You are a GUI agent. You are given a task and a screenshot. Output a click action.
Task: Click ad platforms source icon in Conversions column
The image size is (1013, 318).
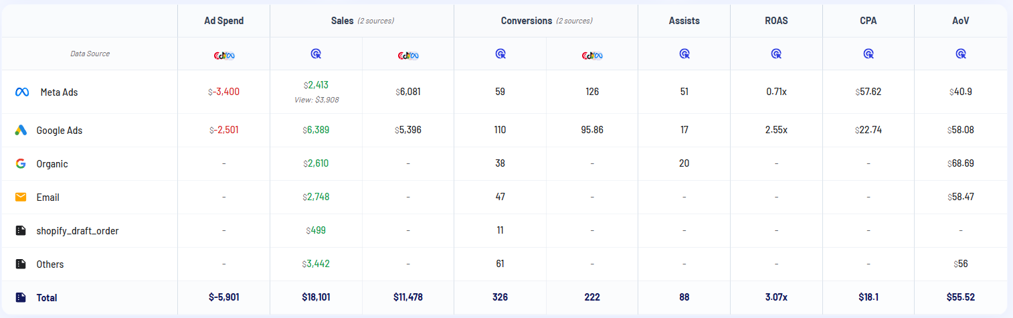coord(592,54)
